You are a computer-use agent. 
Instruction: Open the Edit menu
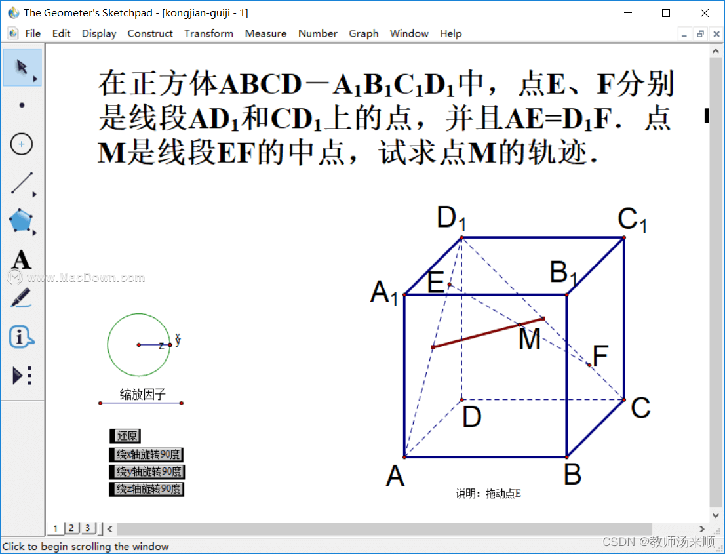(x=61, y=33)
